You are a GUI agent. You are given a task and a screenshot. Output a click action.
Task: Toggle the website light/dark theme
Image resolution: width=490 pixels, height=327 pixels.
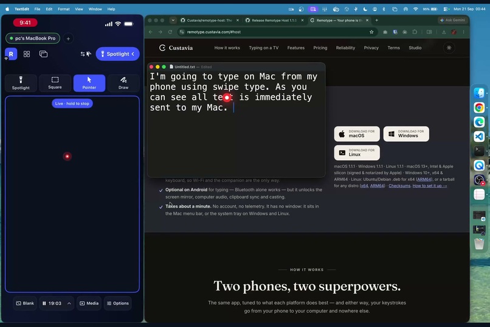point(449,48)
